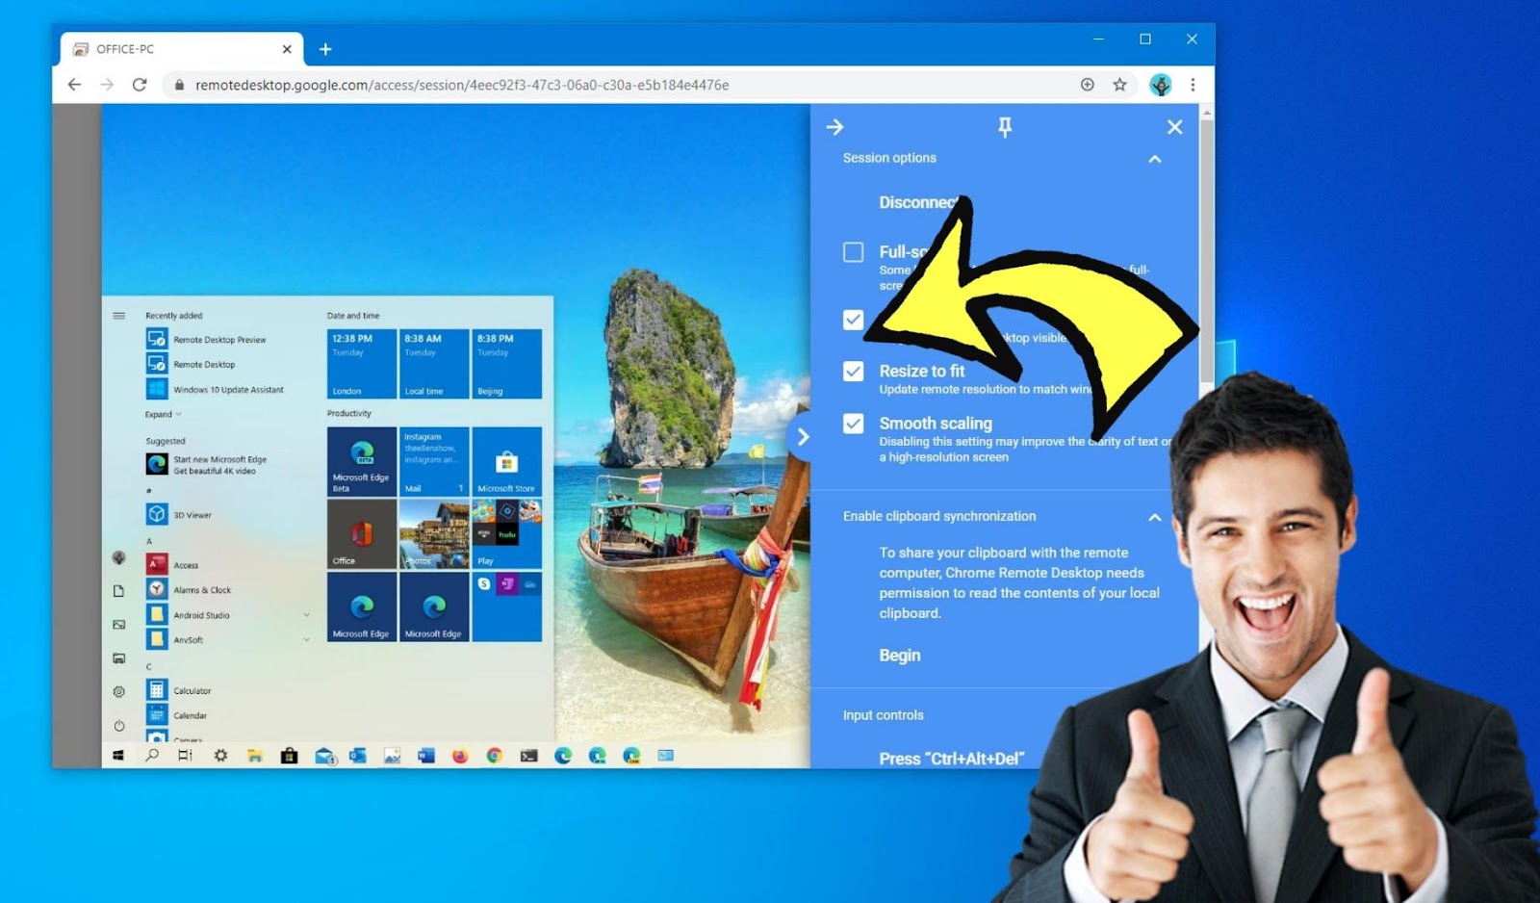Click the remote Windows Start button
Viewport: 1540px width, 903px height.
coord(117,756)
